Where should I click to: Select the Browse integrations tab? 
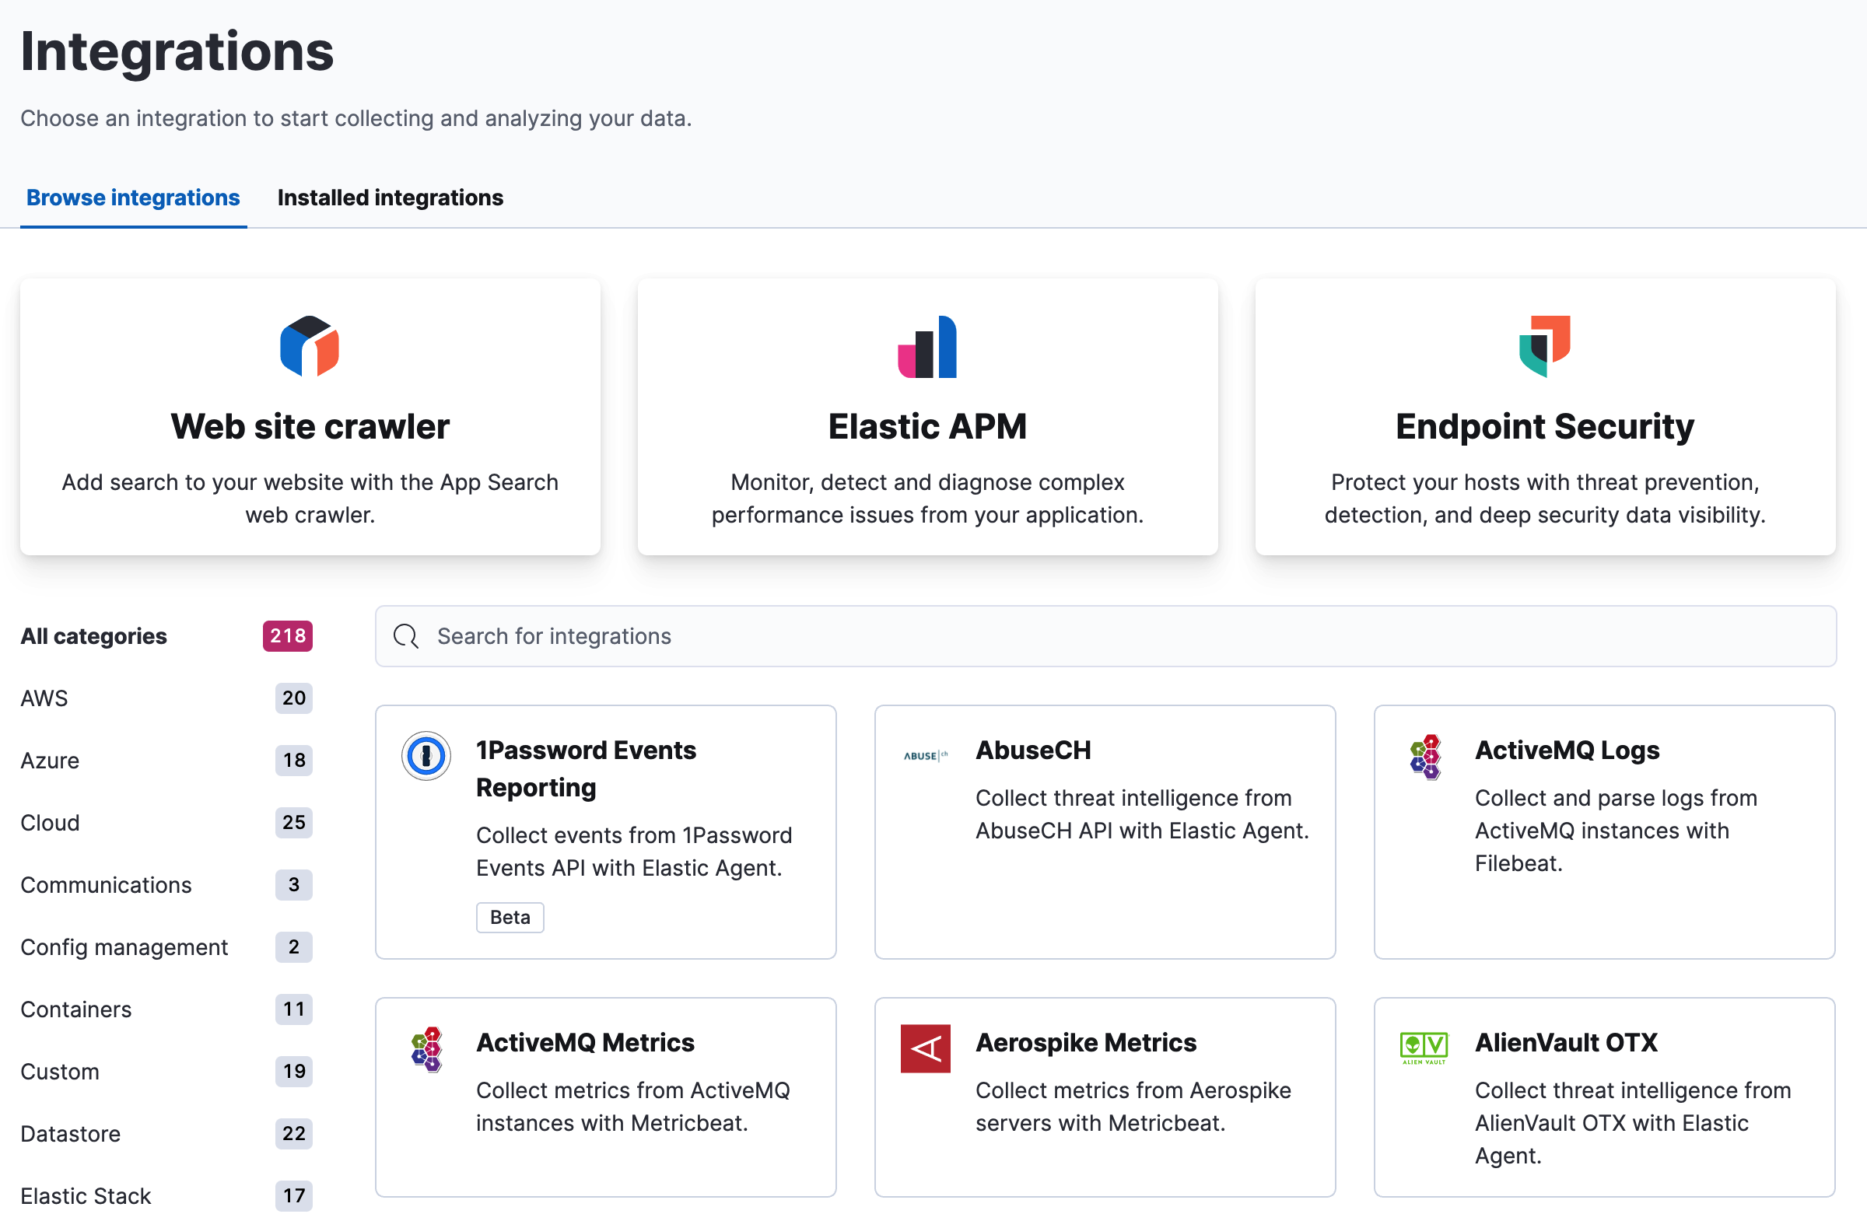click(133, 198)
